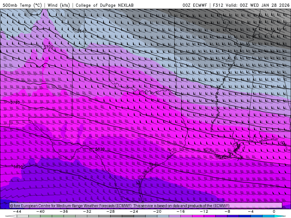Viewport: 291px width, 218px height.
Task: Click the -28 colorbar scale value
Action: (111, 211)
